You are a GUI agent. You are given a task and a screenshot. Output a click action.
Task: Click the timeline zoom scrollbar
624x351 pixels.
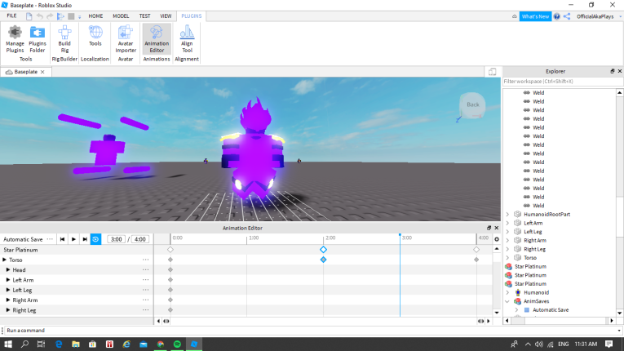pyautogui.click(x=323, y=321)
